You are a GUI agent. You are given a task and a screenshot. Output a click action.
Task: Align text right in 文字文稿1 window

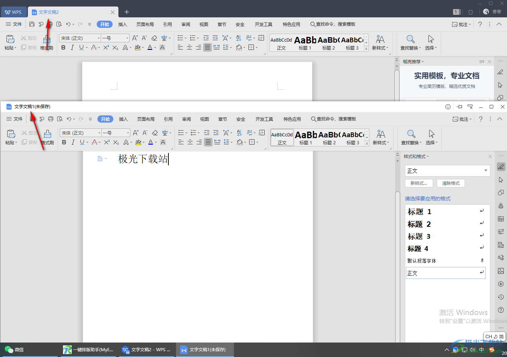199,142
